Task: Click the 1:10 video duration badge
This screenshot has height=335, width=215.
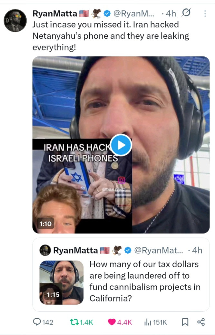Action: (45, 223)
